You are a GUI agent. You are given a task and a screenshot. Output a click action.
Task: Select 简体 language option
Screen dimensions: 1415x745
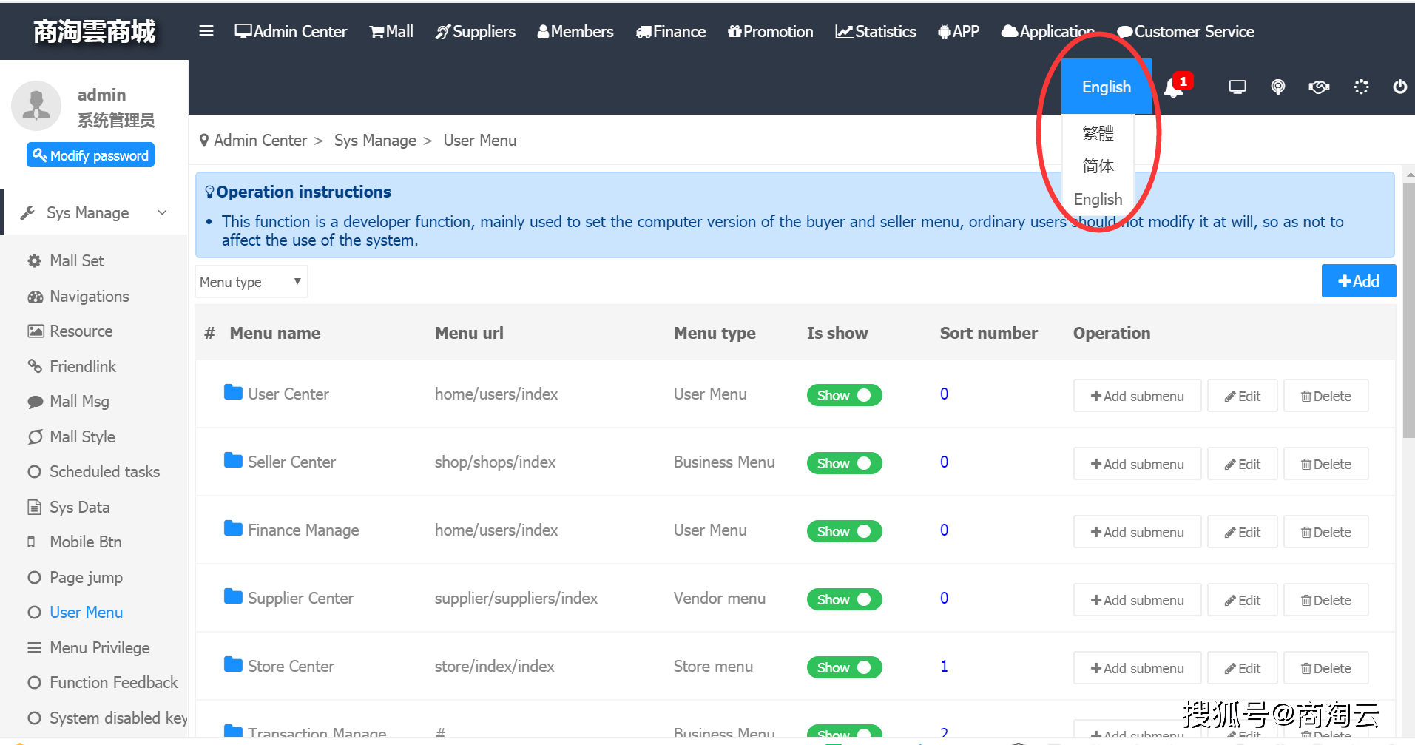(x=1098, y=166)
